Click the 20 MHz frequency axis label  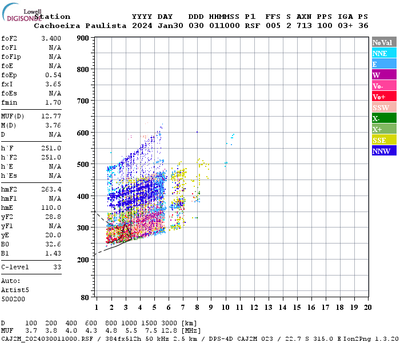pyautogui.click(x=367, y=308)
